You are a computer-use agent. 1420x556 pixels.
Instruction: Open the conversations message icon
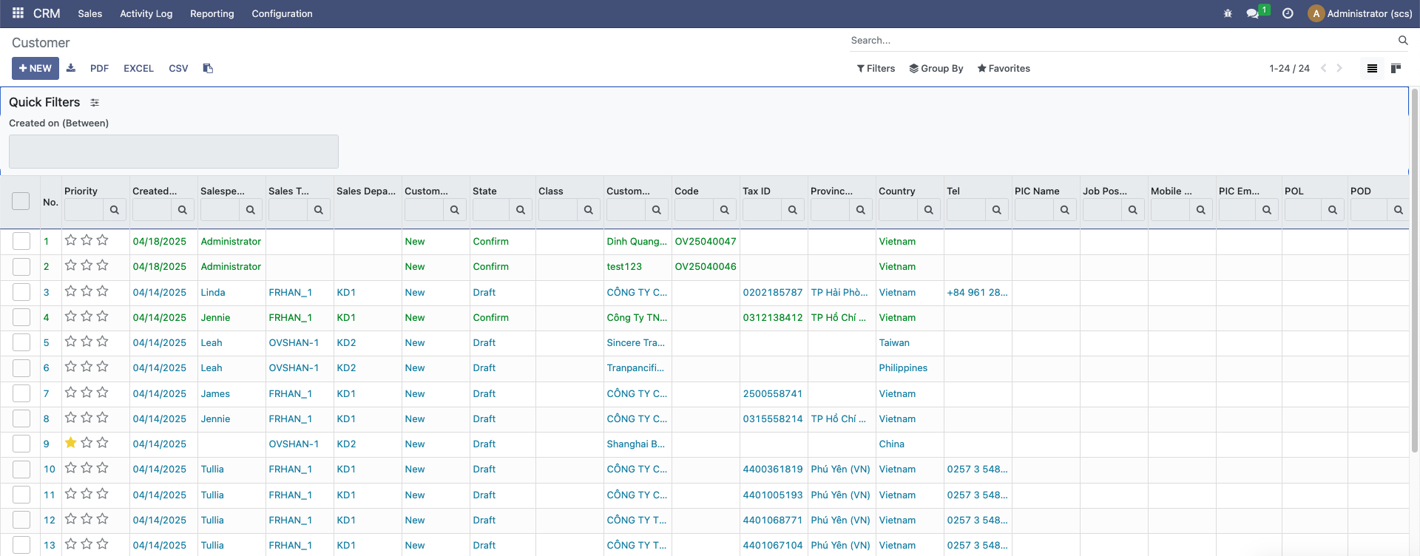(1252, 13)
